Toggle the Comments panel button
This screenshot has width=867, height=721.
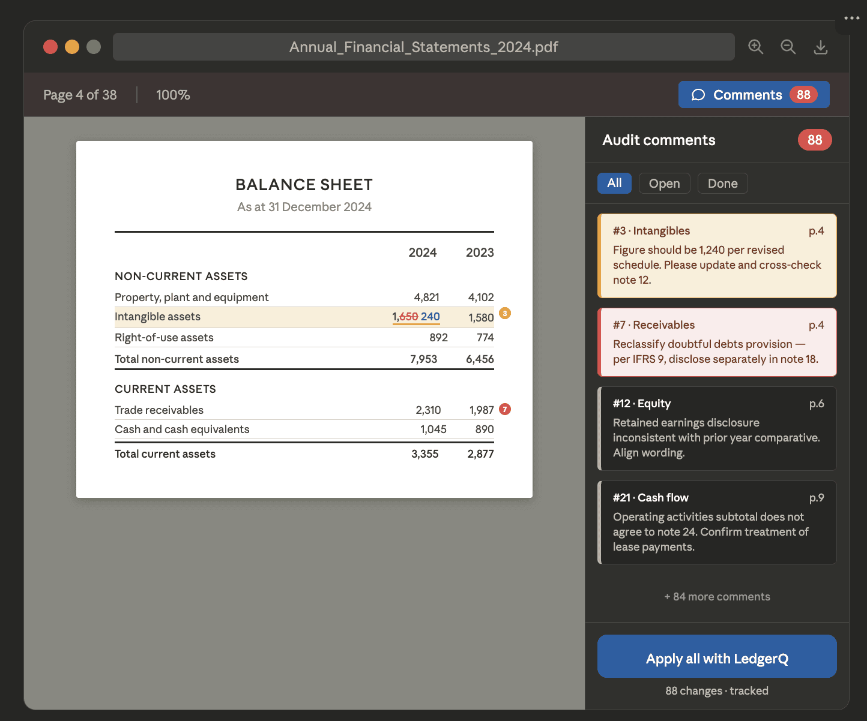(754, 95)
